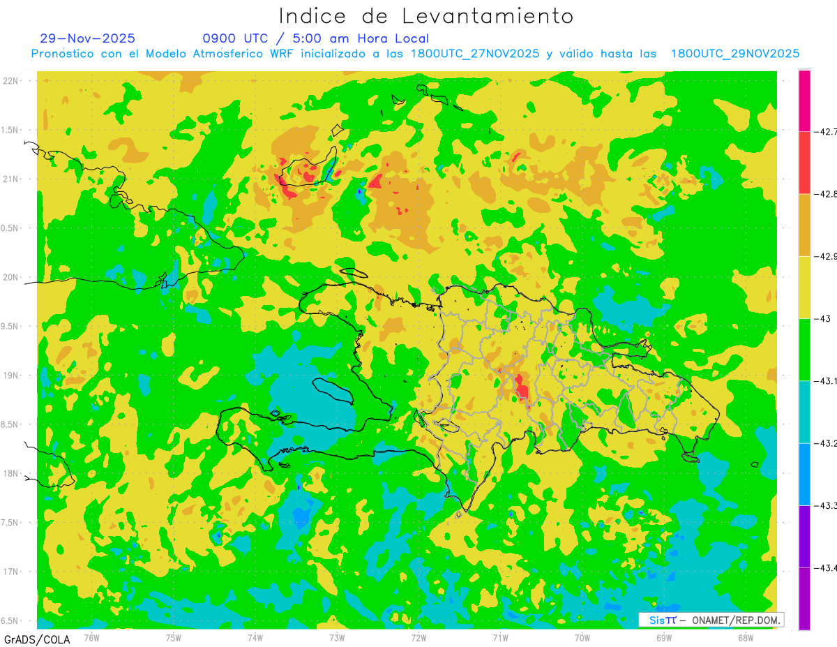Click the '70W' longitude label
This screenshot has height=647, width=837.
point(582,637)
